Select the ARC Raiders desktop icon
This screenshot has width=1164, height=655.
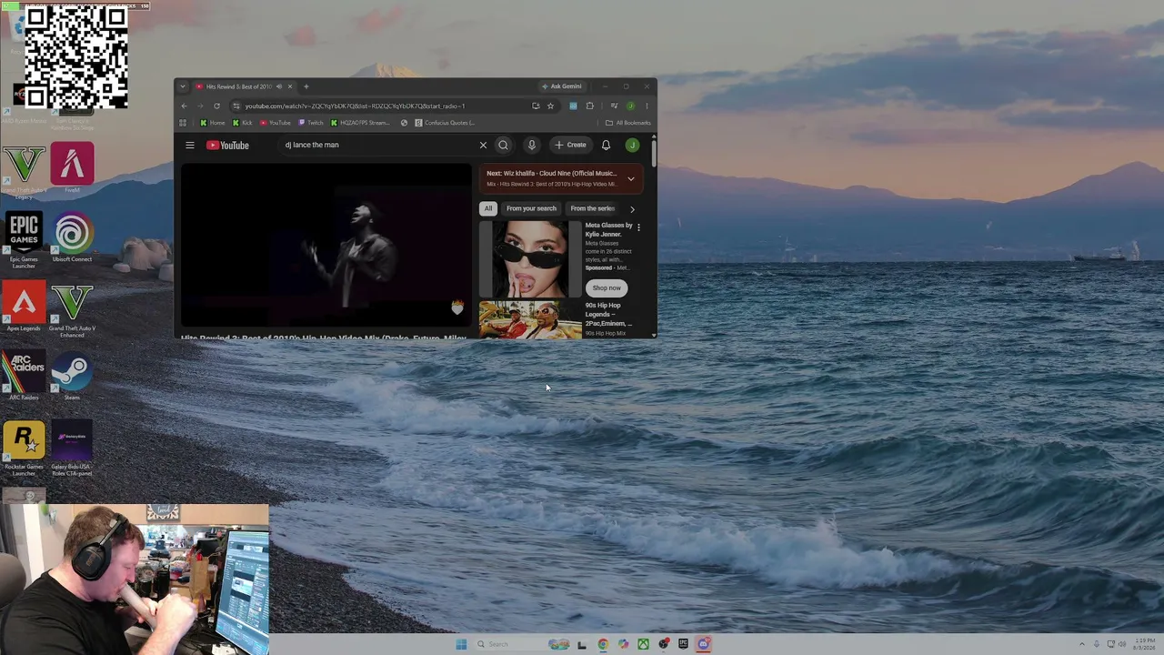(24, 376)
